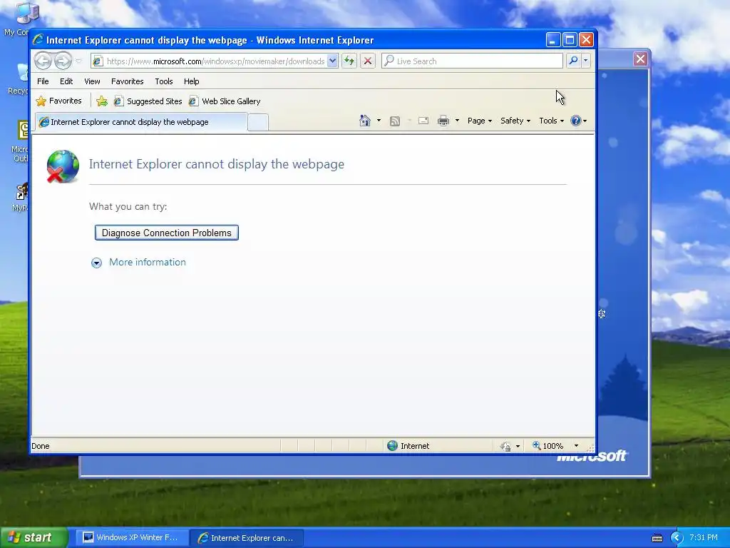This screenshot has width=730, height=548.
Task: Run search with the magnifier button
Action: (x=573, y=61)
